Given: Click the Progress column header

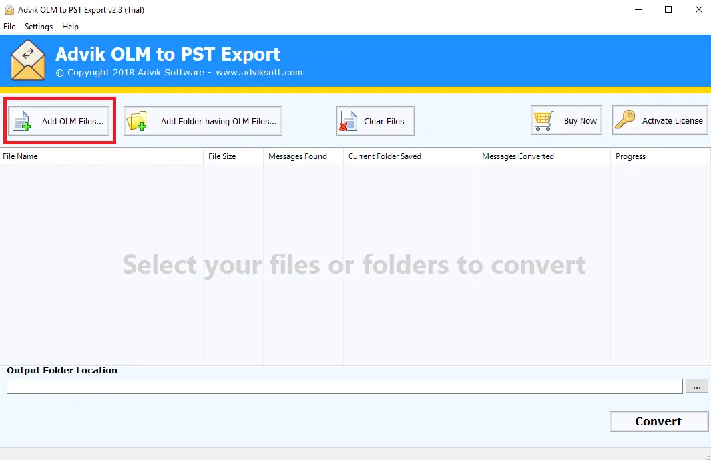Looking at the screenshot, I should click(630, 156).
